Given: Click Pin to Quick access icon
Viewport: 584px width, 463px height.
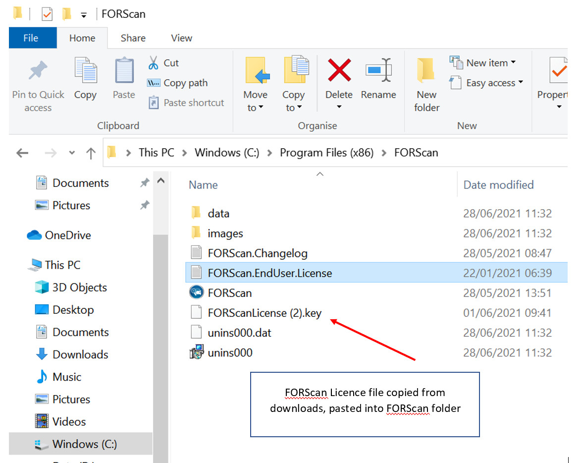Looking at the screenshot, I should pos(38,72).
